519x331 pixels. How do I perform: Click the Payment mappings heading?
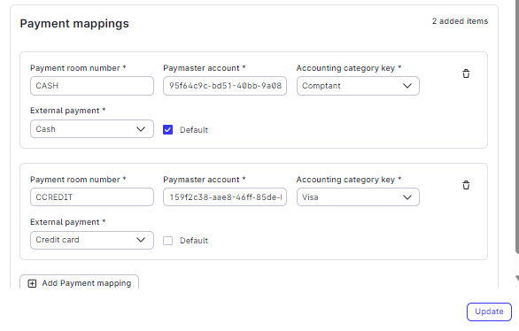74,24
